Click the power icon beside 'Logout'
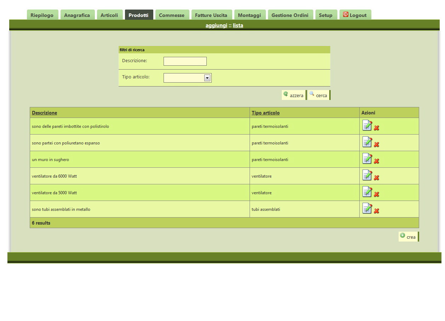The width and height of the screenshot is (445, 321). 345,14
